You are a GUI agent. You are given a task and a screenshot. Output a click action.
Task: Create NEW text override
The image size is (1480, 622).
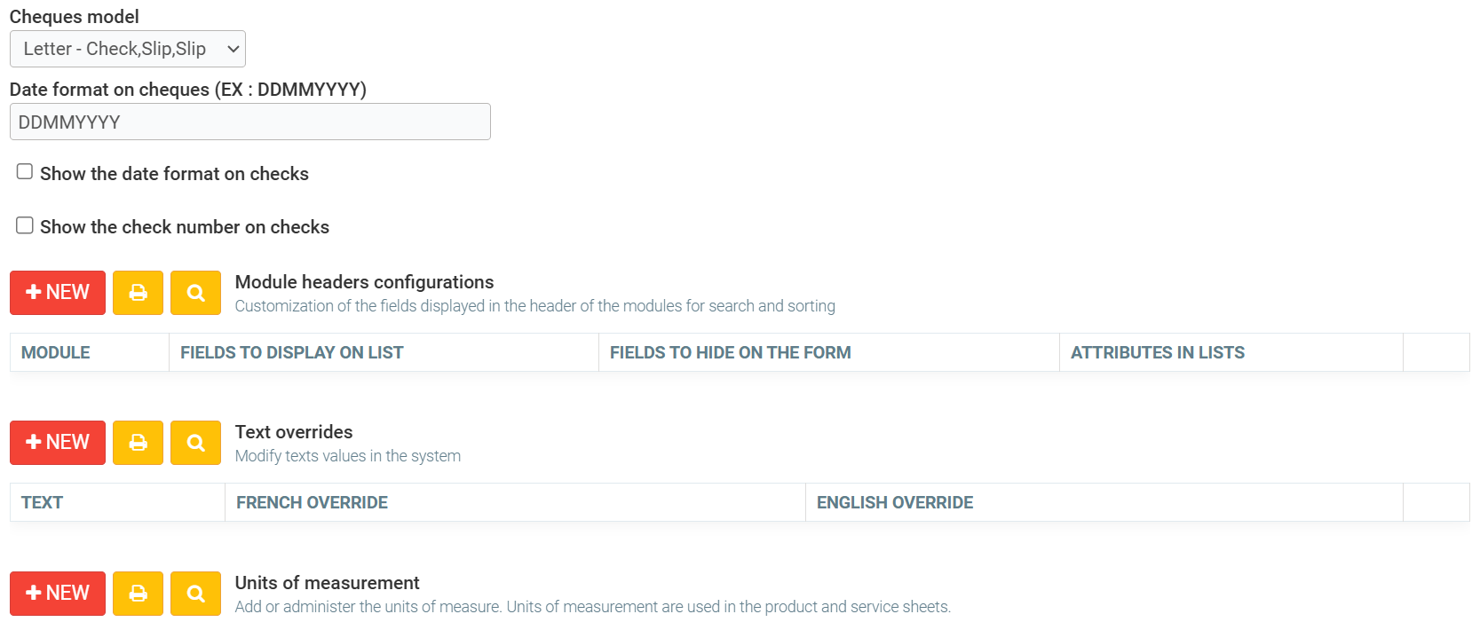click(x=58, y=443)
